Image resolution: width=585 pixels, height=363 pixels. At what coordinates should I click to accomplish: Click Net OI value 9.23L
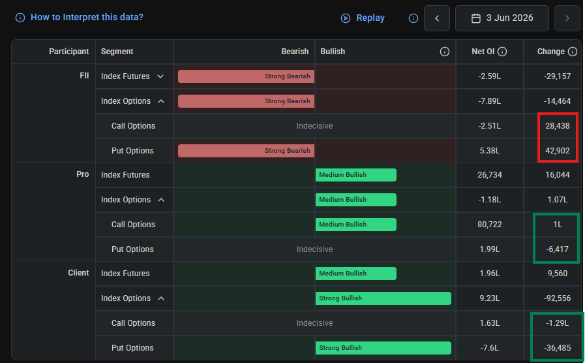click(x=490, y=298)
